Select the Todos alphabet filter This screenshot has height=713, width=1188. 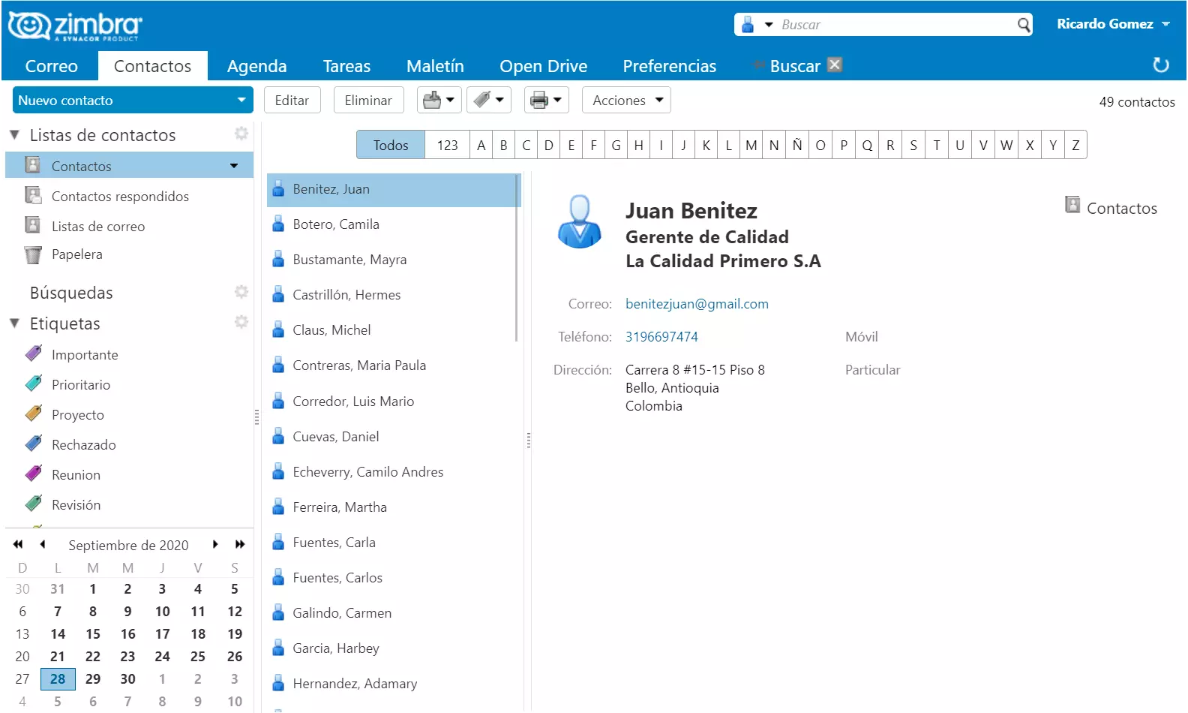(x=391, y=145)
